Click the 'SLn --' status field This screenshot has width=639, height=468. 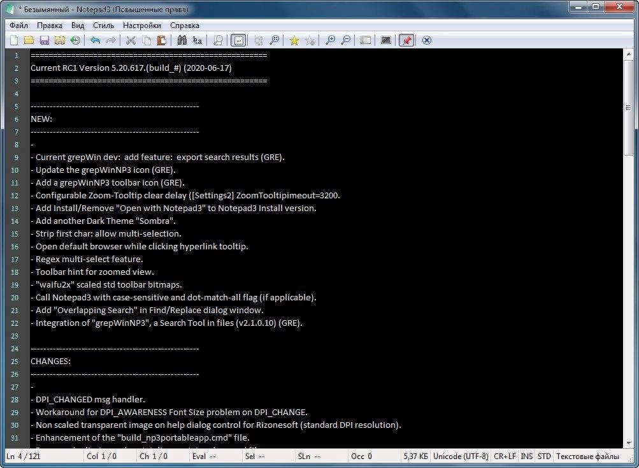pos(320,456)
